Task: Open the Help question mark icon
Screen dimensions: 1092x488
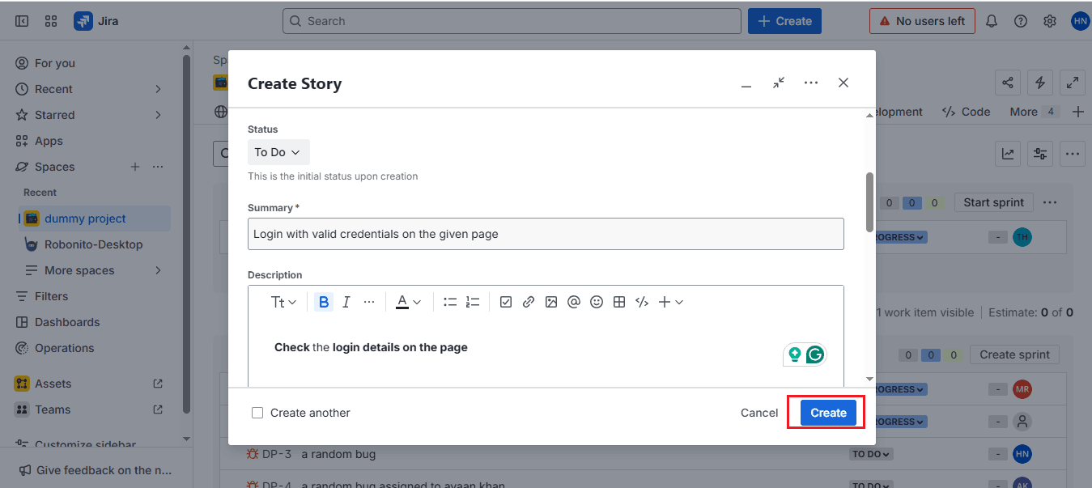Action: [x=1021, y=21]
